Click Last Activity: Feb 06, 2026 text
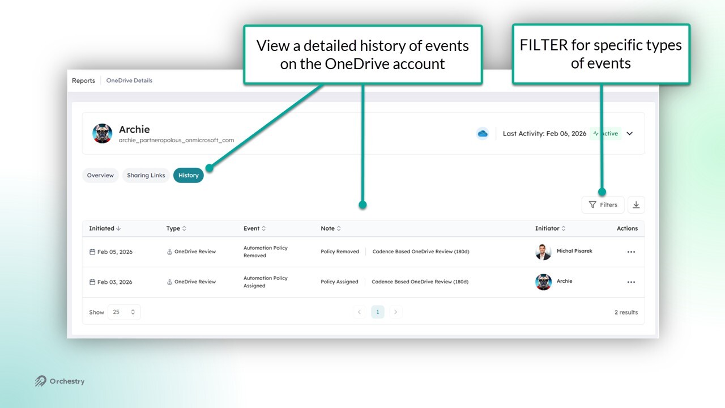725x408 pixels. (x=544, y=134)
